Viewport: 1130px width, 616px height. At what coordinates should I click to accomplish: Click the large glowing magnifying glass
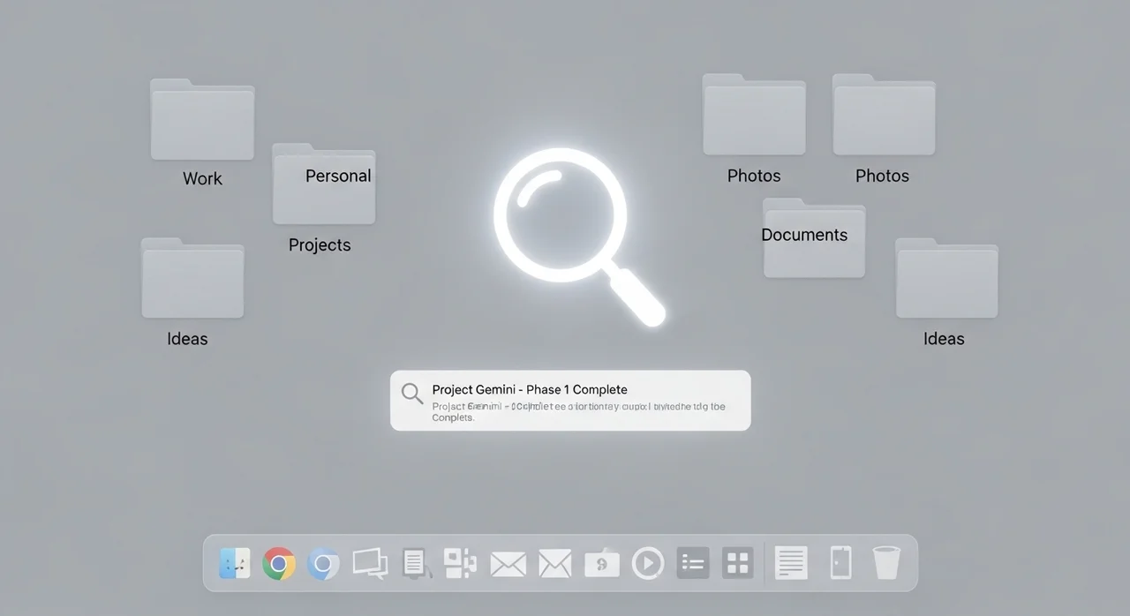[561, 217]
